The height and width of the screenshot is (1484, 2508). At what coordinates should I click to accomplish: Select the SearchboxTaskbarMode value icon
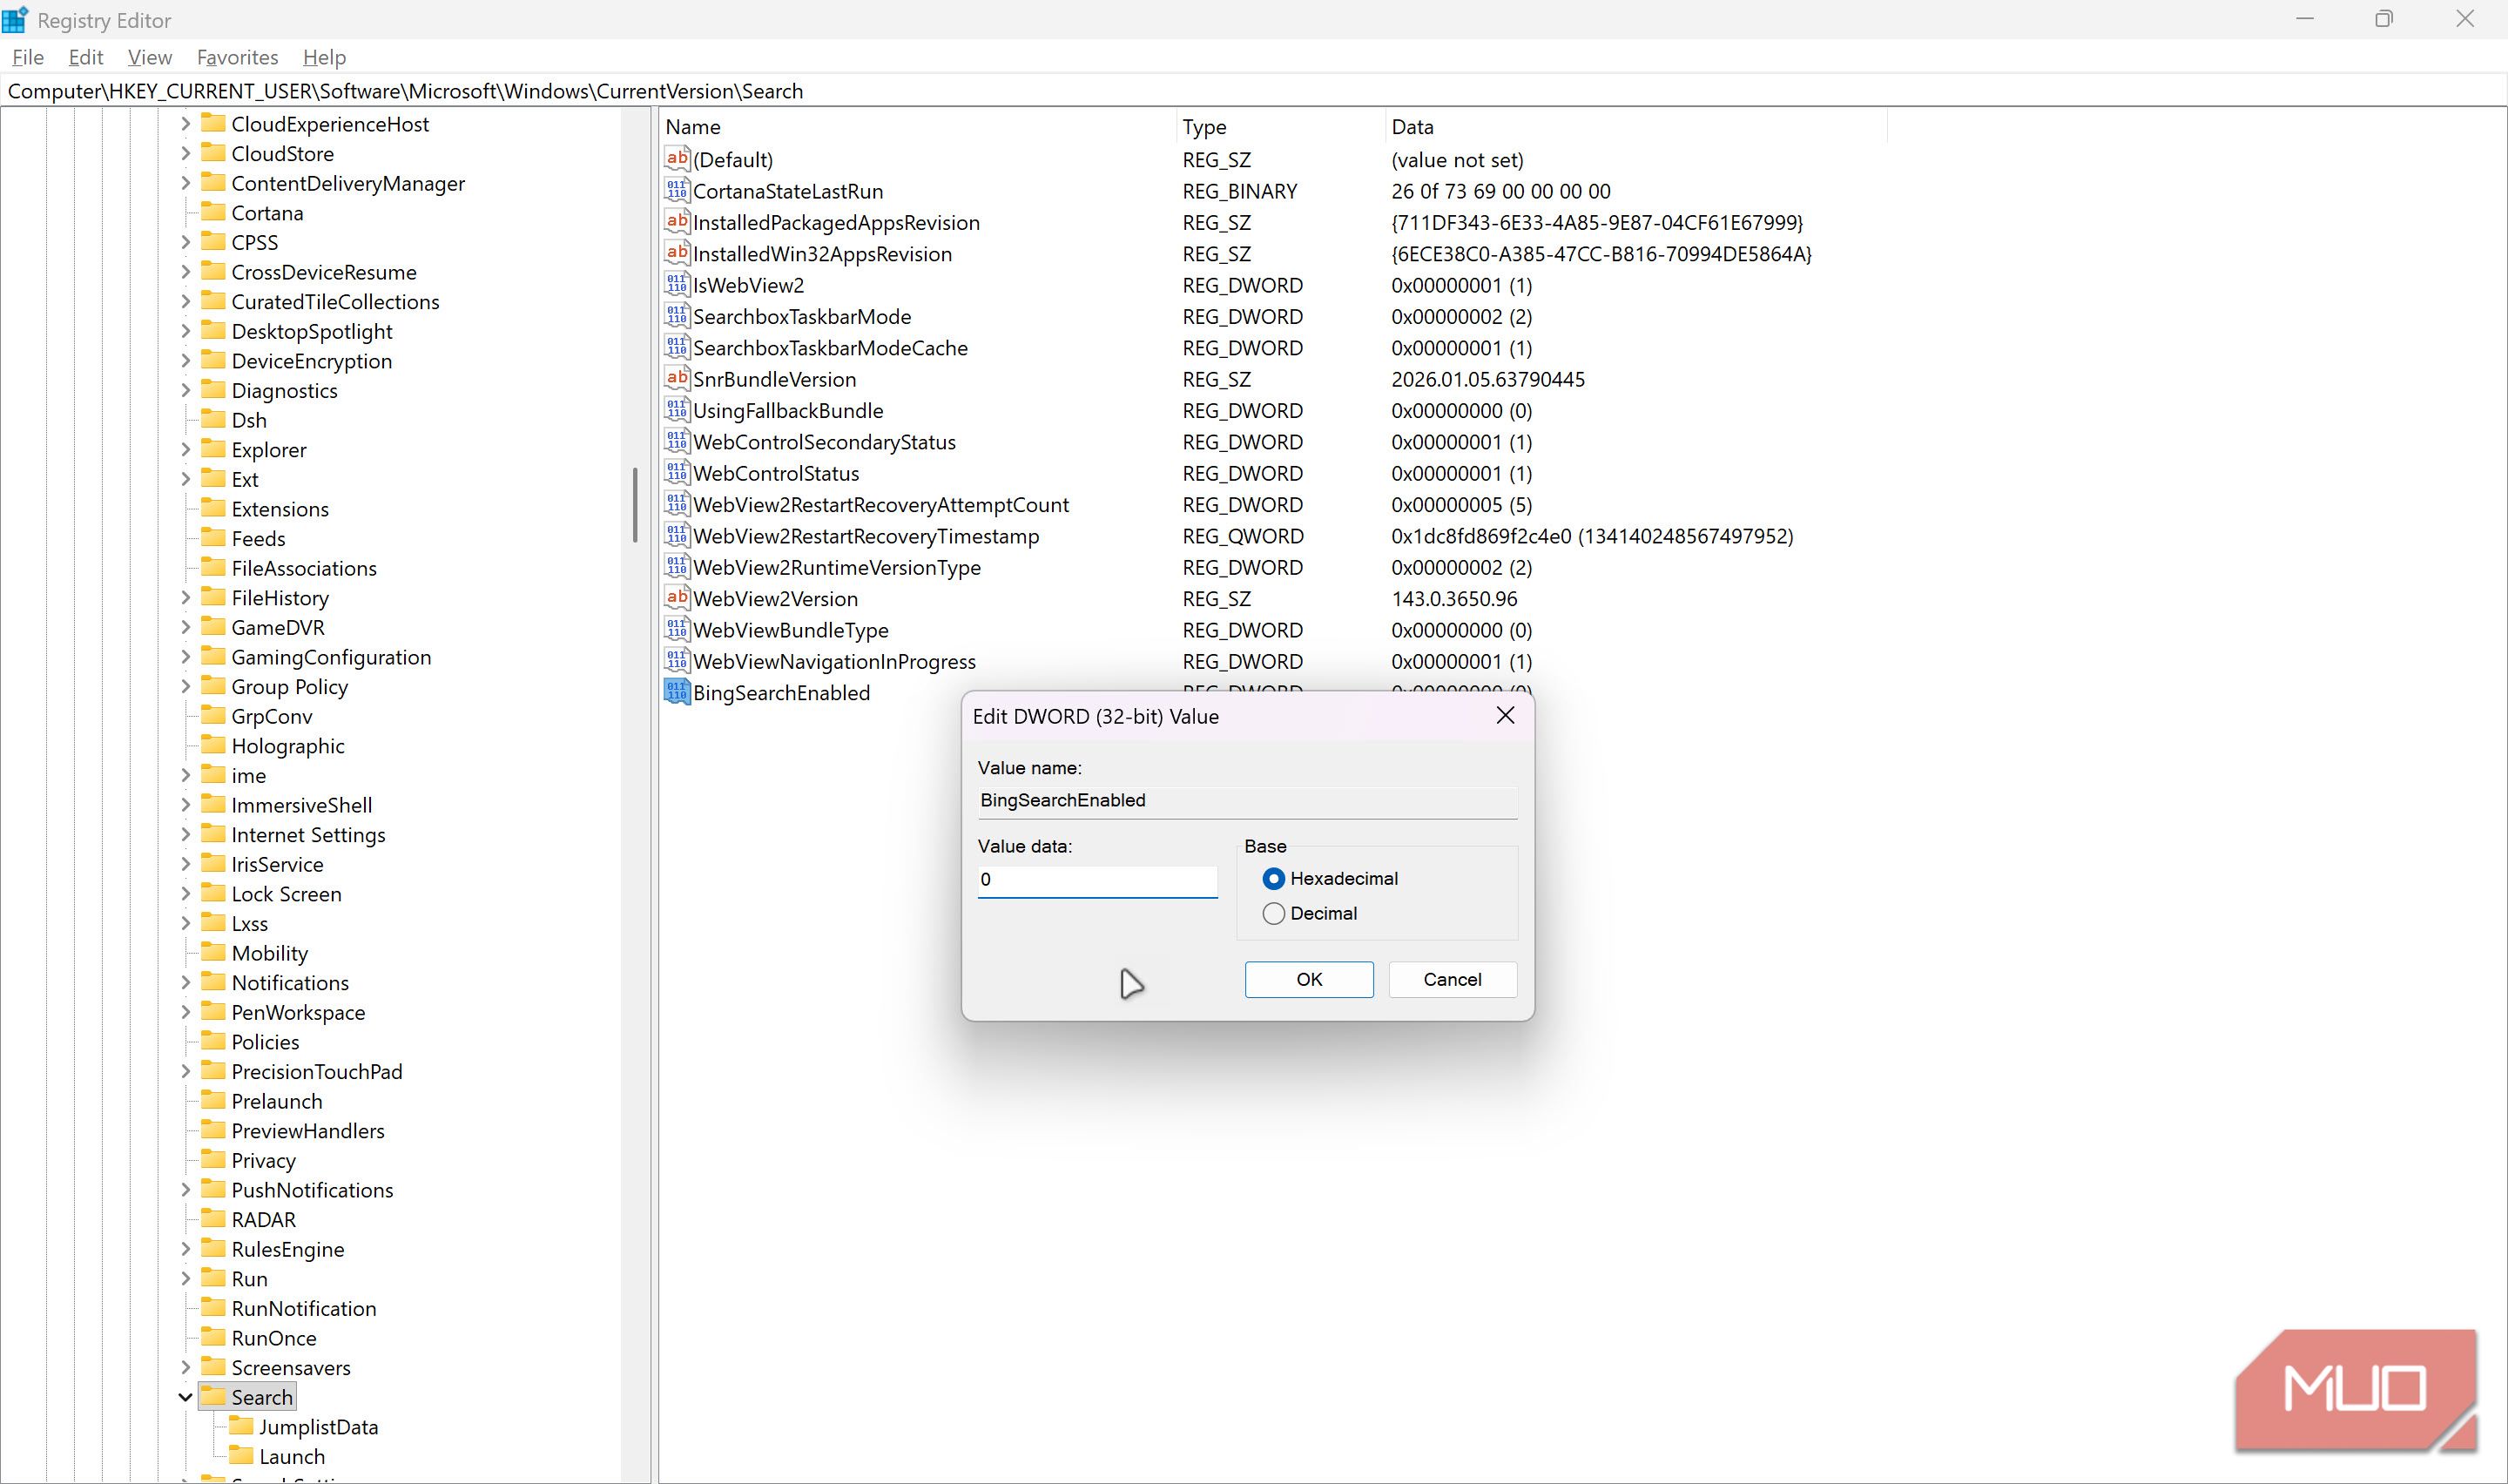point(677,316)
